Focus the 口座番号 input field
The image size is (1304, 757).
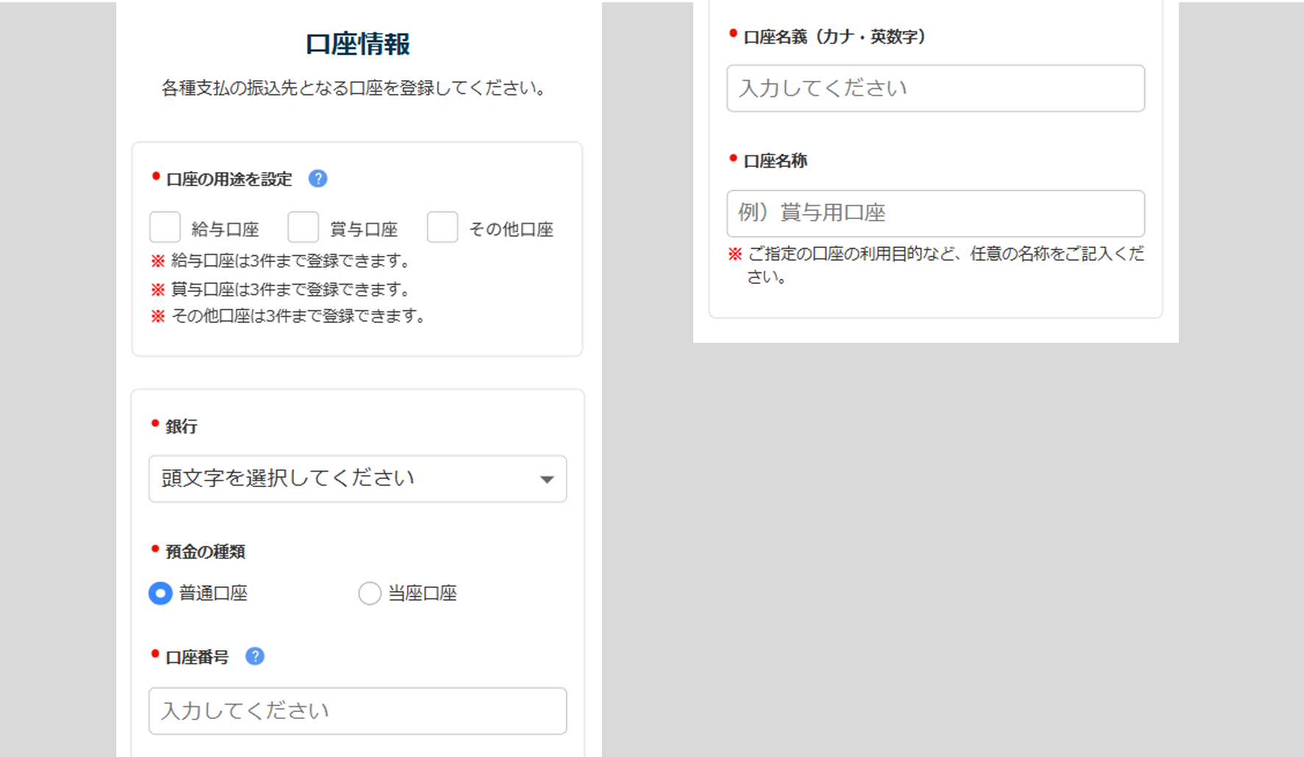(x=358, y=711)
